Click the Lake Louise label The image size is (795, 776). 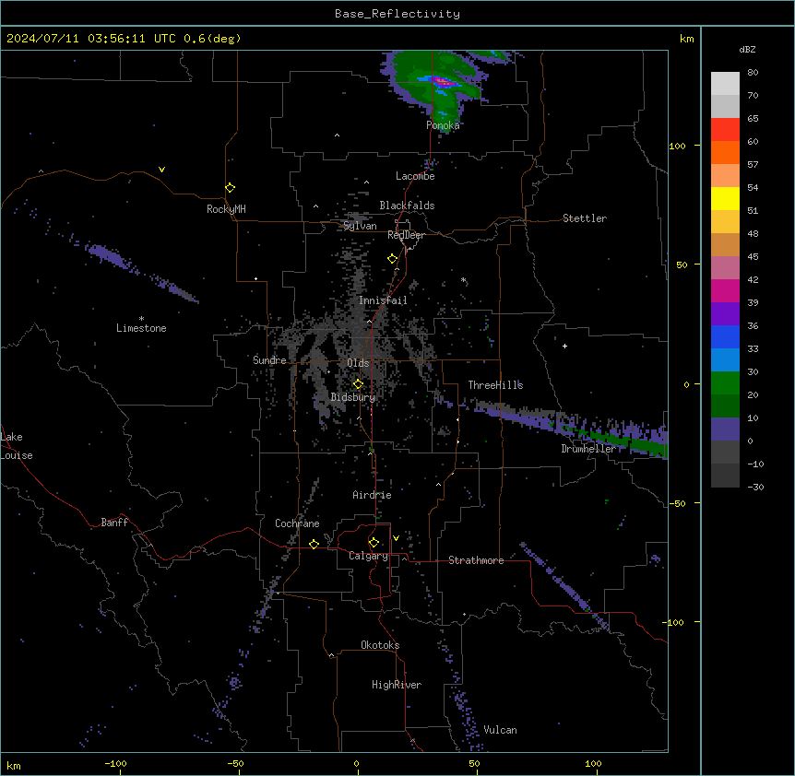[x=17, y=446]
